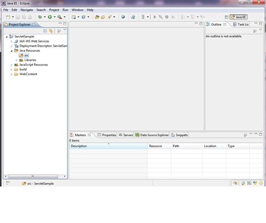Open the Edit menu
266x223 pixels.
14,10
